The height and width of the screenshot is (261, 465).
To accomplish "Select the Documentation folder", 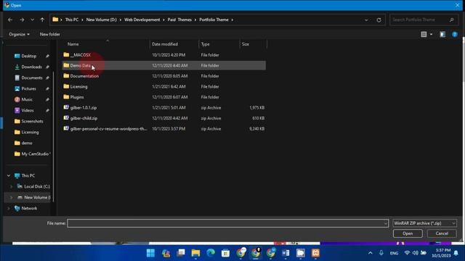I will pos(164,76).
